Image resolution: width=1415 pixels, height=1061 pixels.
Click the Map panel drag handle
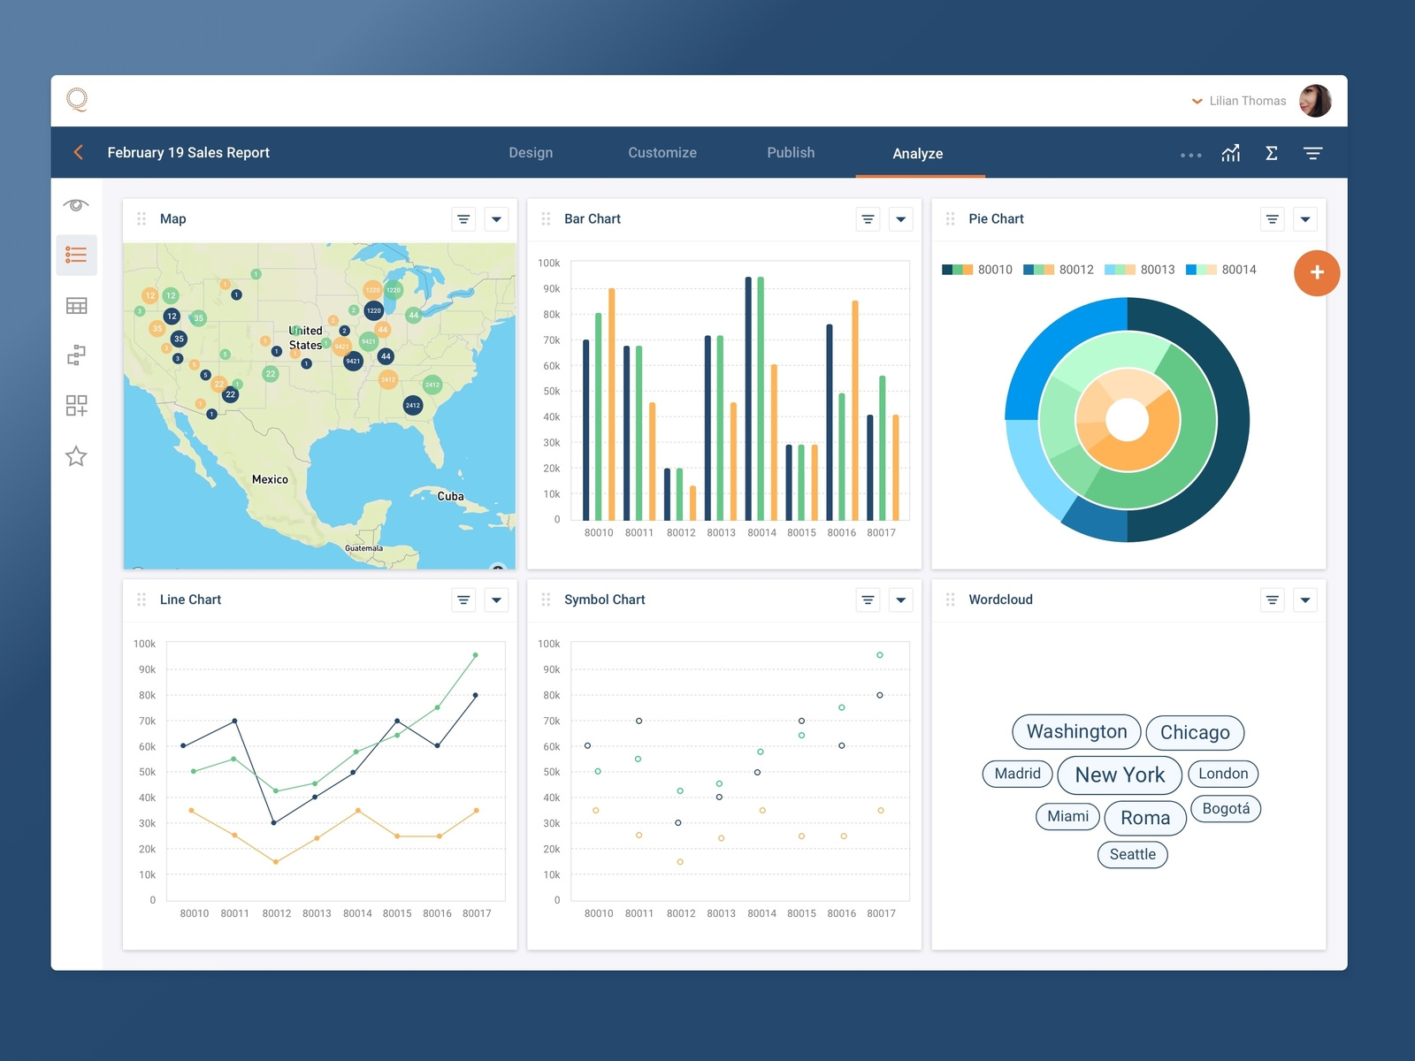[141, 218]
